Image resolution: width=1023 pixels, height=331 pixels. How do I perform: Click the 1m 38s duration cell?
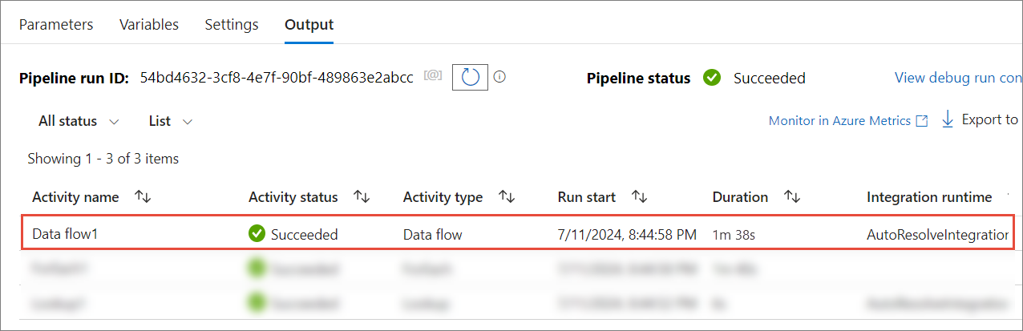coord(732,235)
